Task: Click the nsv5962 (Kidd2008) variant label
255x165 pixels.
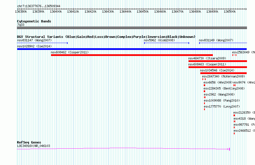Action: (x=159, y=40)
